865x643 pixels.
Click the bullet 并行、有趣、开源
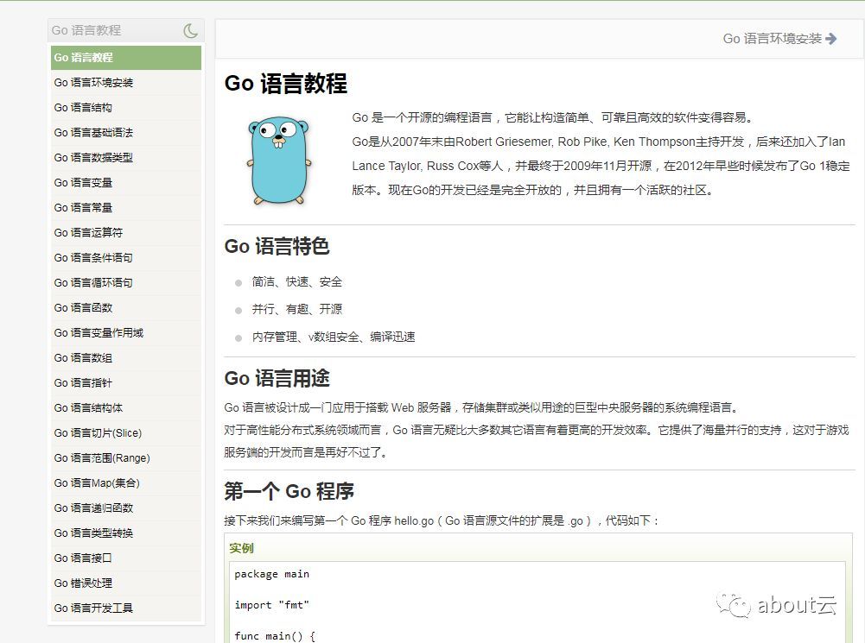pyautogui.click(x=296, y=309)
